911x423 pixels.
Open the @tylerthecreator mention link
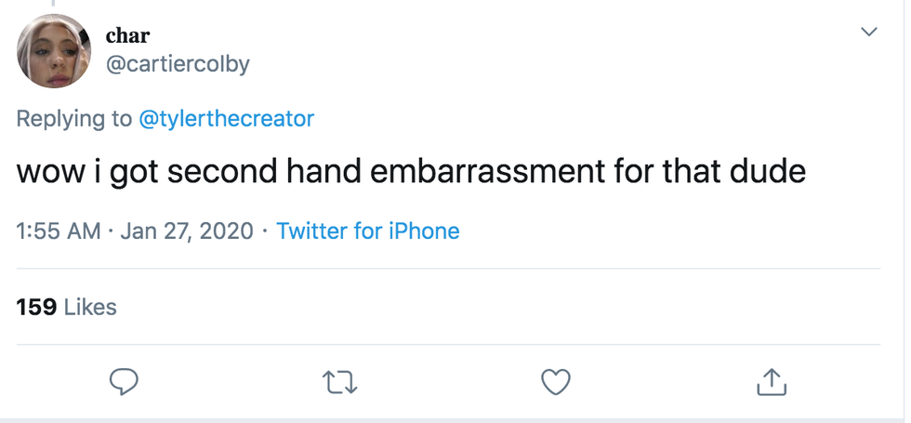click(226, 119)
